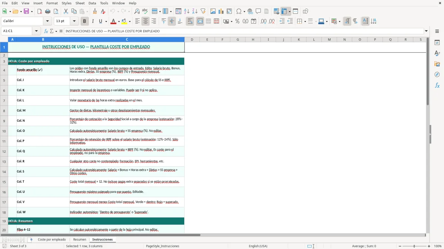
Task: Open the Conditional Formatting dropdown arrow
Action: pyautogui.click(x=339, y=21)
